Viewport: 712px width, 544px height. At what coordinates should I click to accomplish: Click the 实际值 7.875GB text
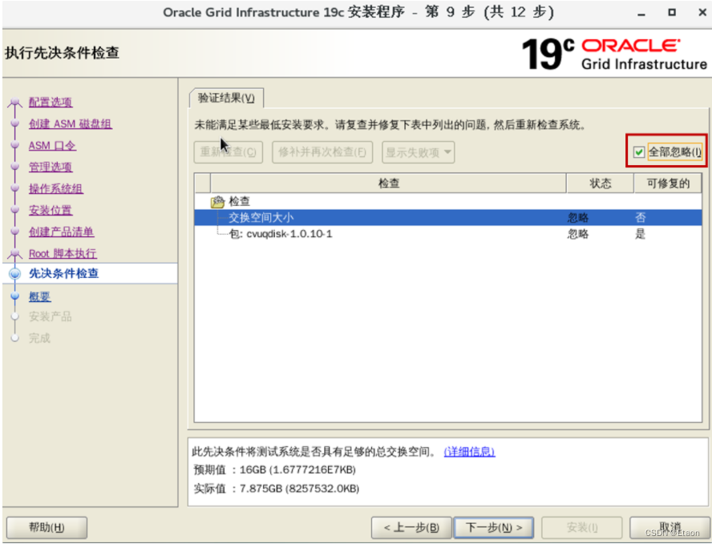tap(276, 489)
